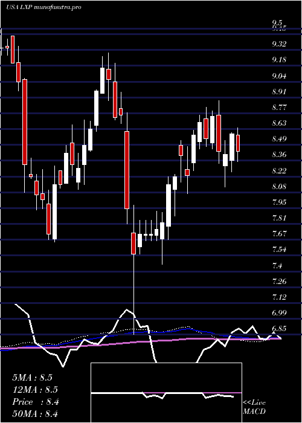Image resolution: width=302 pixels, height=423 pixels.
Task: Select the 7.67 price axis label
Action: coord(279,233)
